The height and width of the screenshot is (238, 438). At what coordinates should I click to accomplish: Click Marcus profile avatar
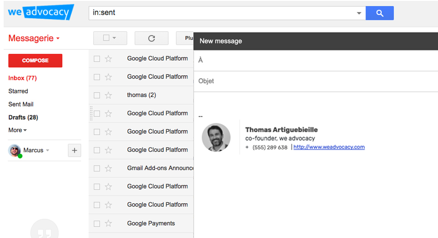pos(15,151)
